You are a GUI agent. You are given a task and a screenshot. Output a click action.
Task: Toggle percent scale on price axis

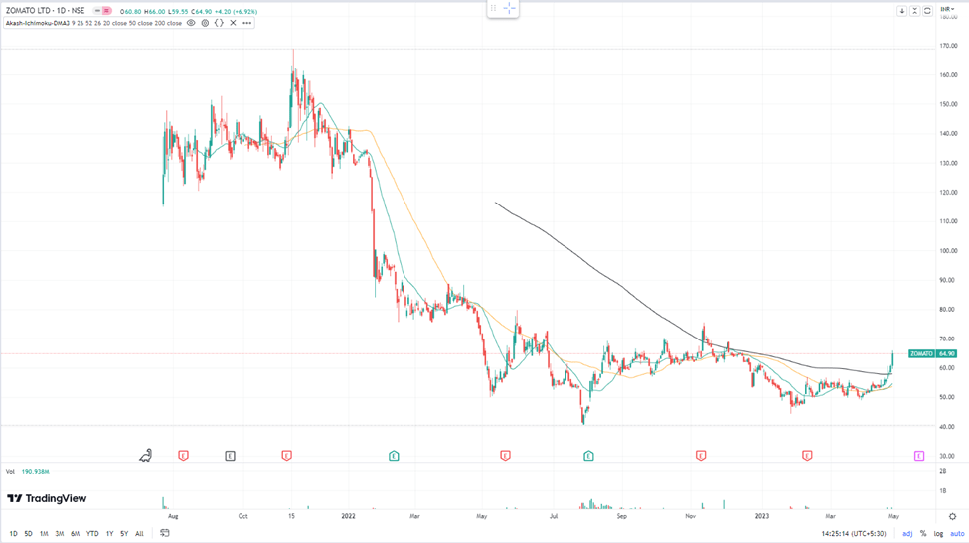[923, 534]
